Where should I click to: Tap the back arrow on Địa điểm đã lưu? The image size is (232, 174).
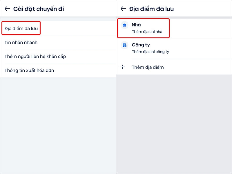122,9
